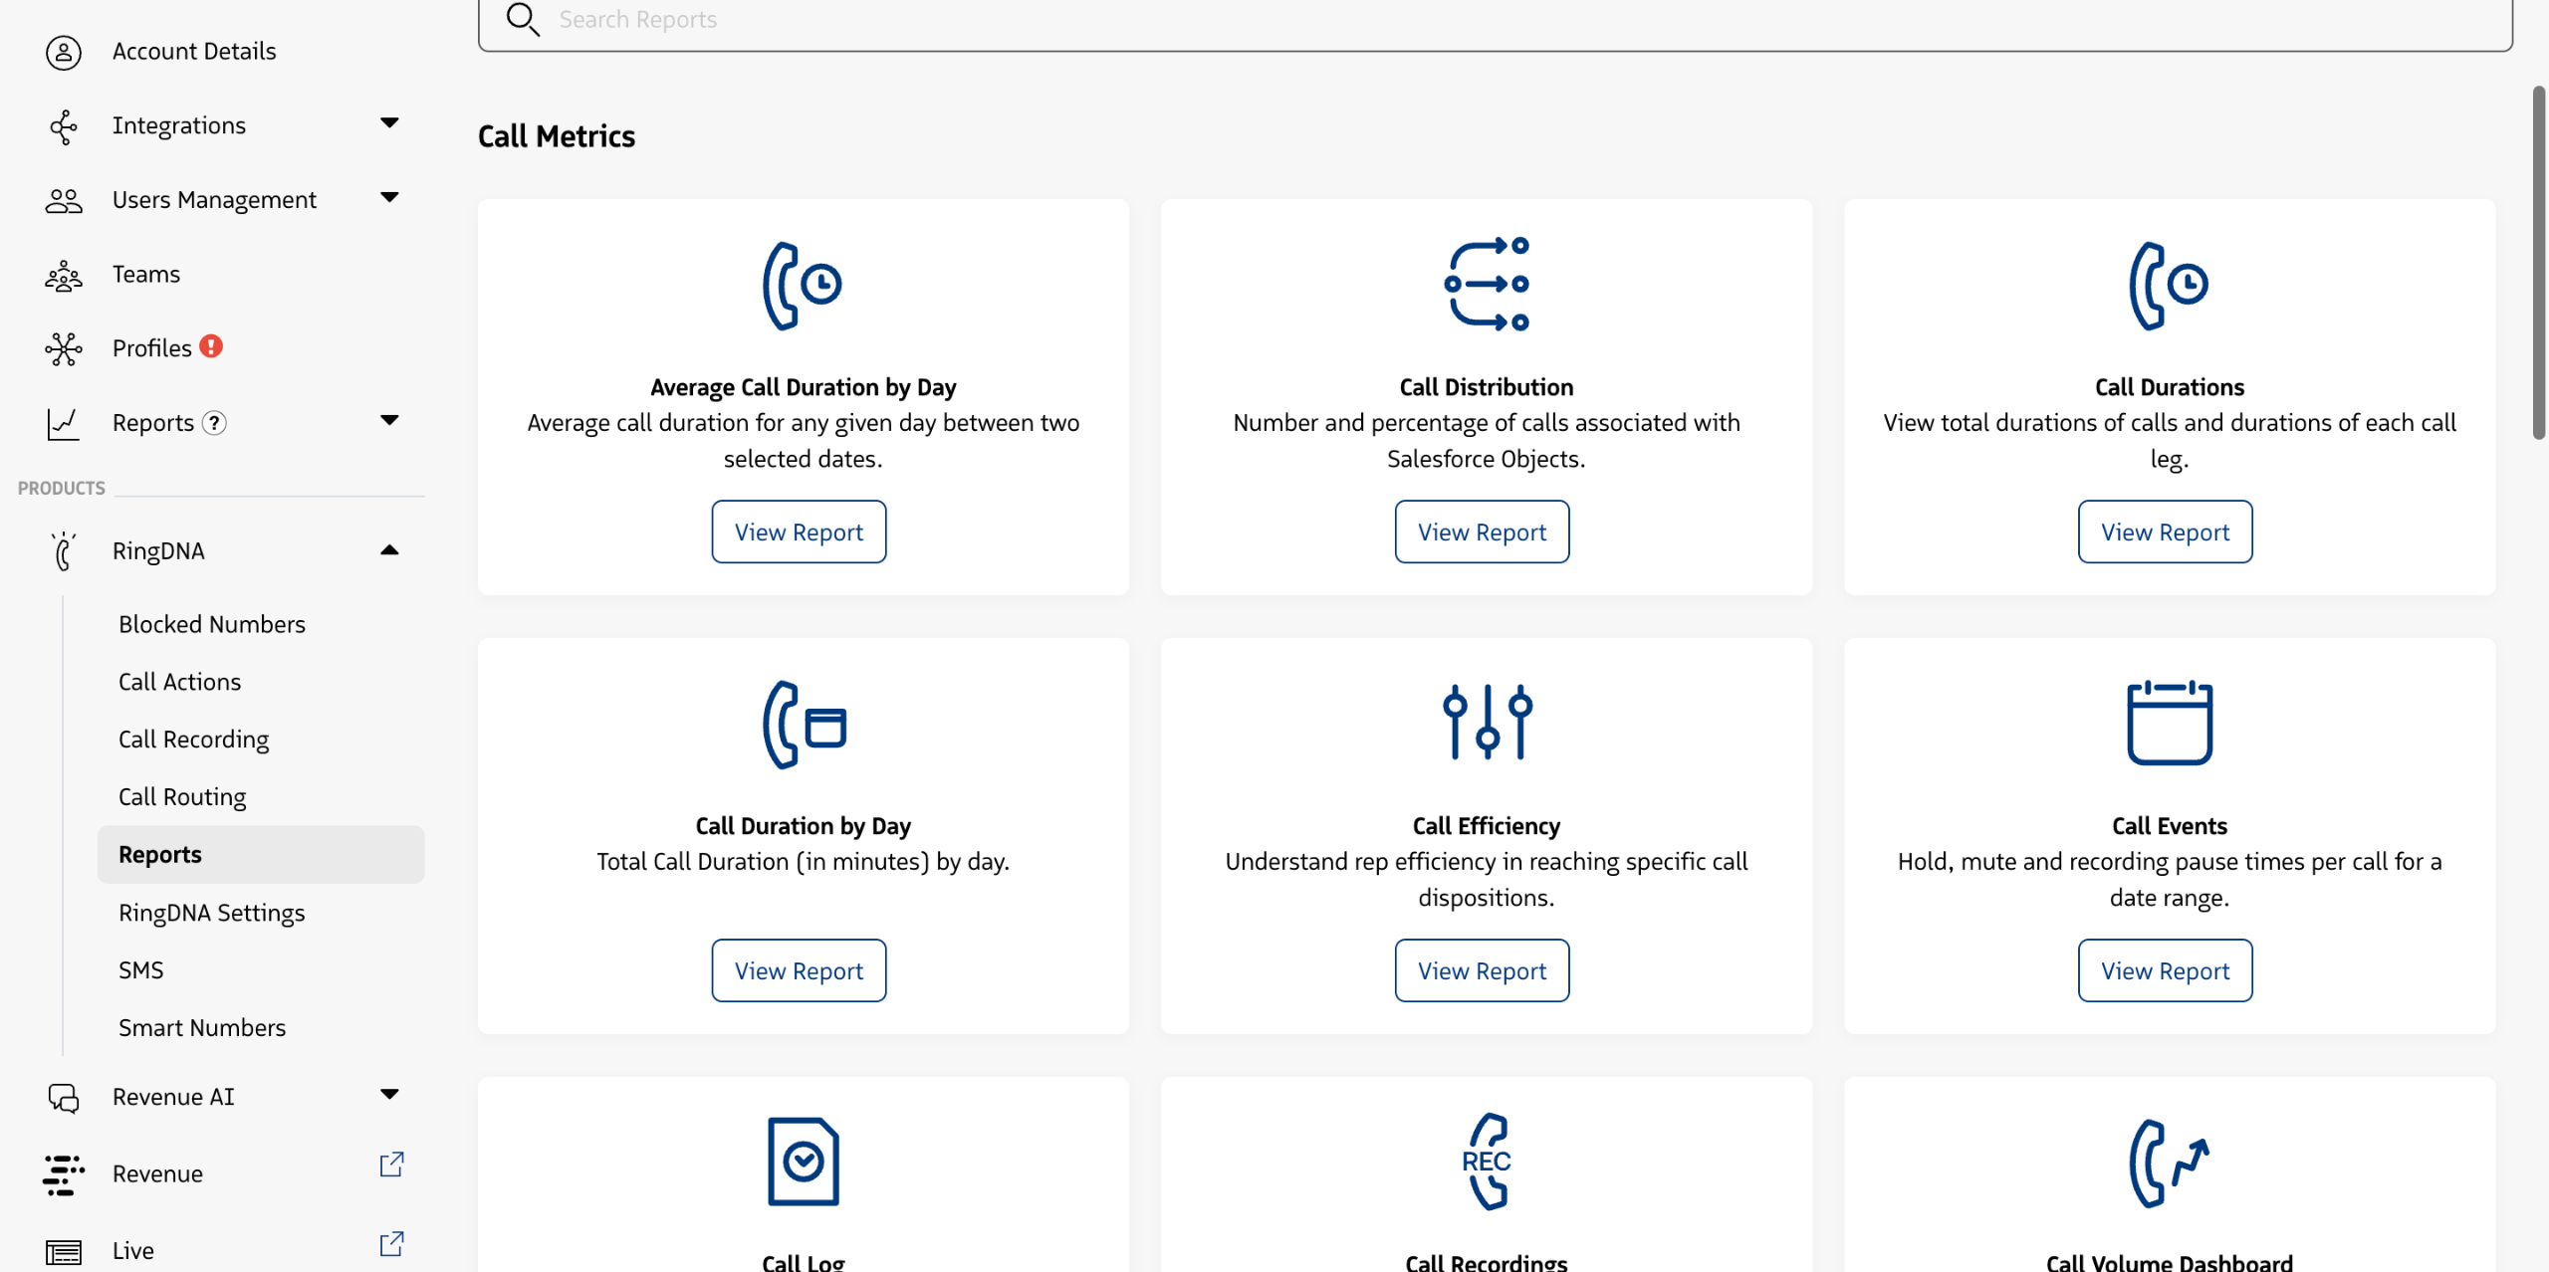Expand the Revenue AI arrow
The image size is (2549, 1272).
pos(389,1095)
